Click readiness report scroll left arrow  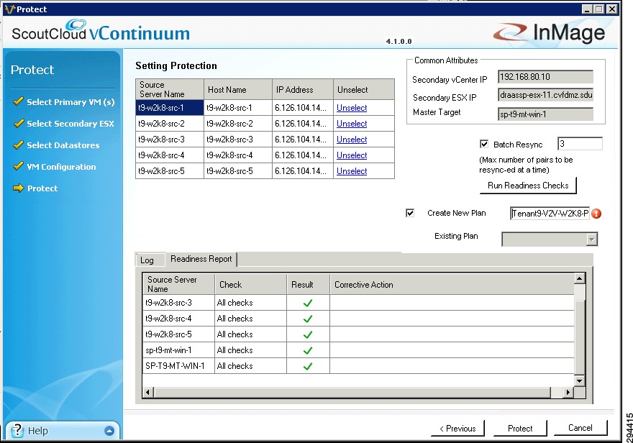click(x=147, y=392)
